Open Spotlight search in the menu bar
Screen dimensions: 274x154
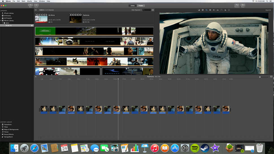click(267, 1)
